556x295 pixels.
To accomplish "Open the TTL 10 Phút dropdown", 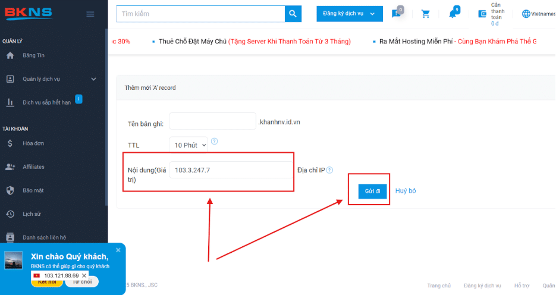I will (x=189, y=145).
